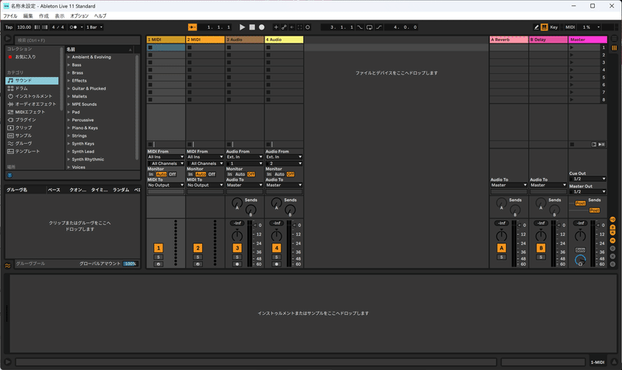
Task: Open the 編集 menu
Action: click(28, 16)
